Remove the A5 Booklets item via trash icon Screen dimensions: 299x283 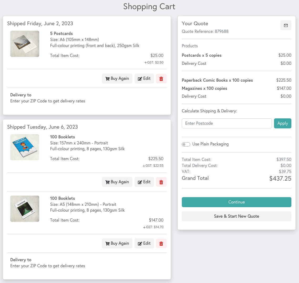161,243
